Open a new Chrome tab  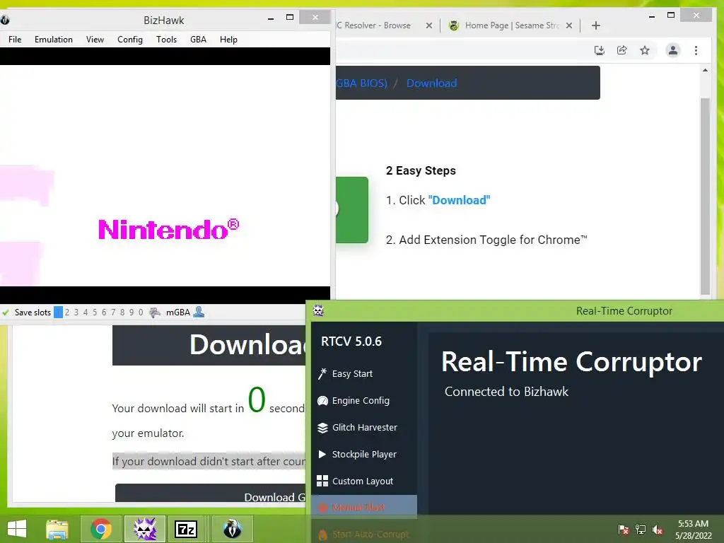point(595,25)
